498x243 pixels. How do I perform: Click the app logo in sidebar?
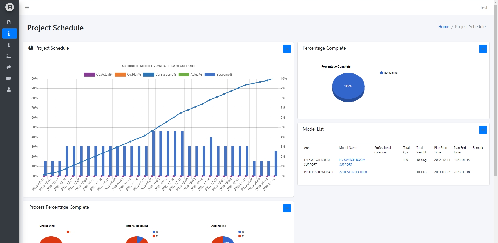pyautogui.click(x=10, y=7)
